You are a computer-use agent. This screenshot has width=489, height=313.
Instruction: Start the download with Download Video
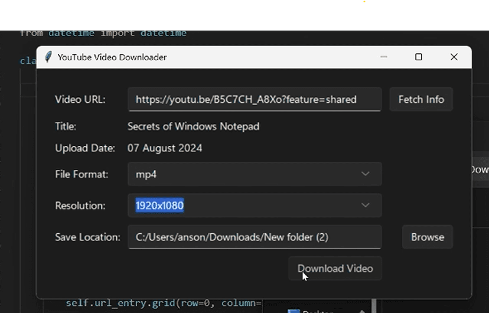pyautogui.click(x=335, y=269)
